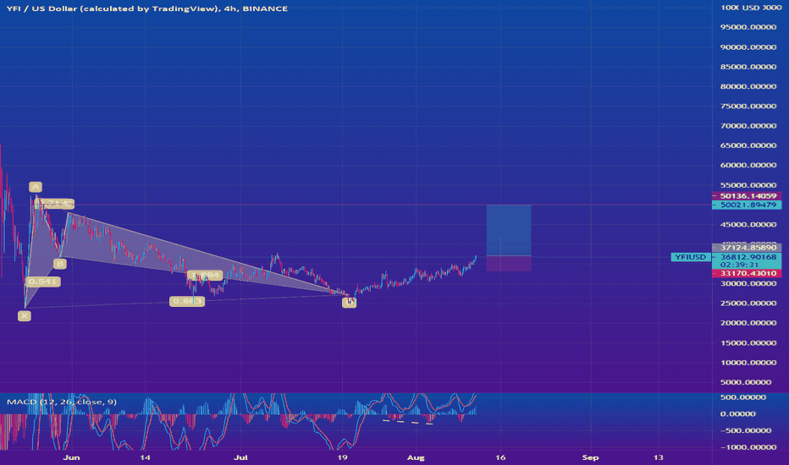The image size is (789, 465).
Task: Click the 10000.00000 price axis value
Action: (748, 363)
